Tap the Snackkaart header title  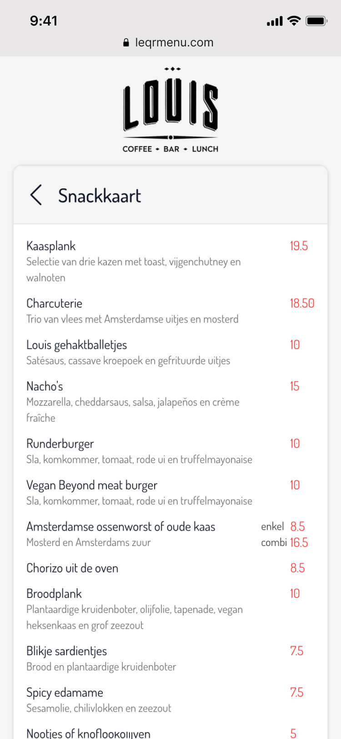coord(100,196)
